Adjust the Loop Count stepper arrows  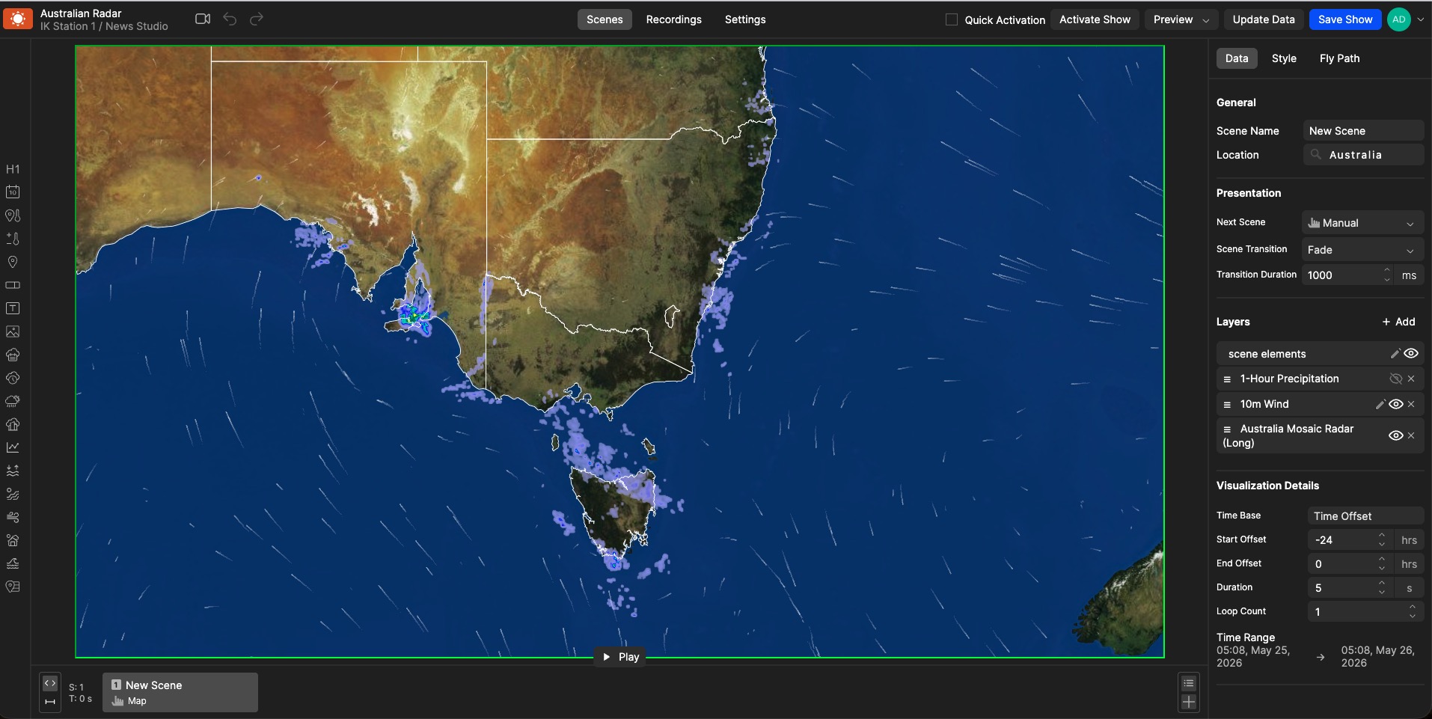click(x=1412, y=611)
